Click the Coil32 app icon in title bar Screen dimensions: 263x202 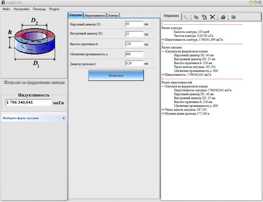click(3, 3)
